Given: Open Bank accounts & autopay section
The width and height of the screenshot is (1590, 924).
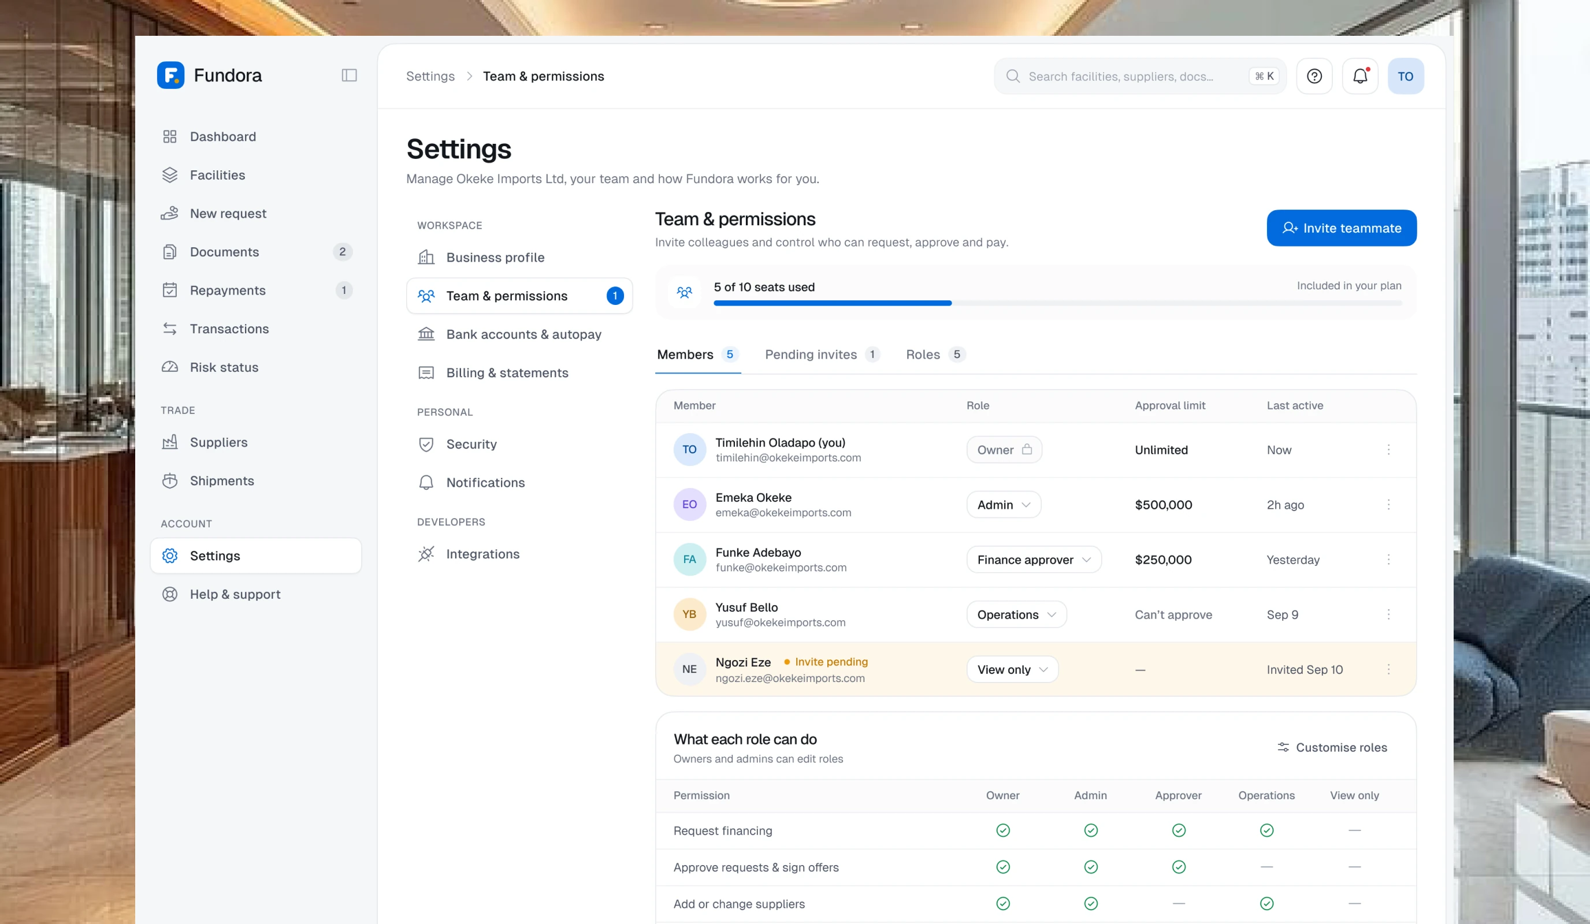Looking at the screenshot, I should point(520,334).
